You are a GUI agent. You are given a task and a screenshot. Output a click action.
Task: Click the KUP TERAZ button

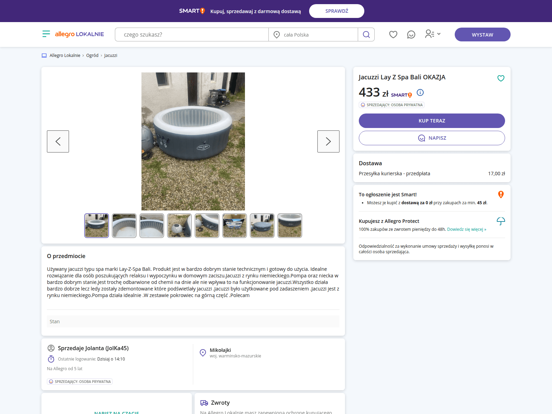click(x=432, y=121)
